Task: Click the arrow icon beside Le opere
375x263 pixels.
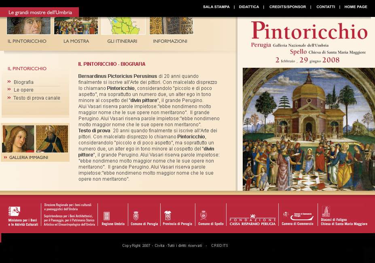Action: 9,90
